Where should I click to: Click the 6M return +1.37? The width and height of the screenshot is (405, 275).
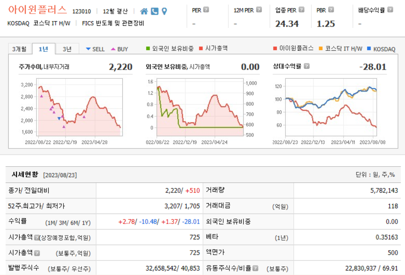[169, 222]
